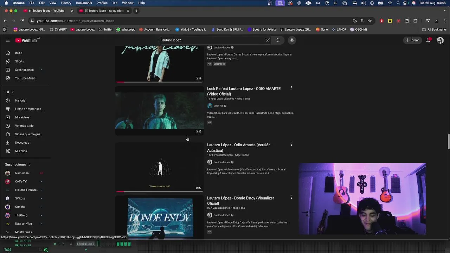The width and height of the screenshot is (450, 253).
Task: Open WhatsApp bookmark
Action: 126,30
